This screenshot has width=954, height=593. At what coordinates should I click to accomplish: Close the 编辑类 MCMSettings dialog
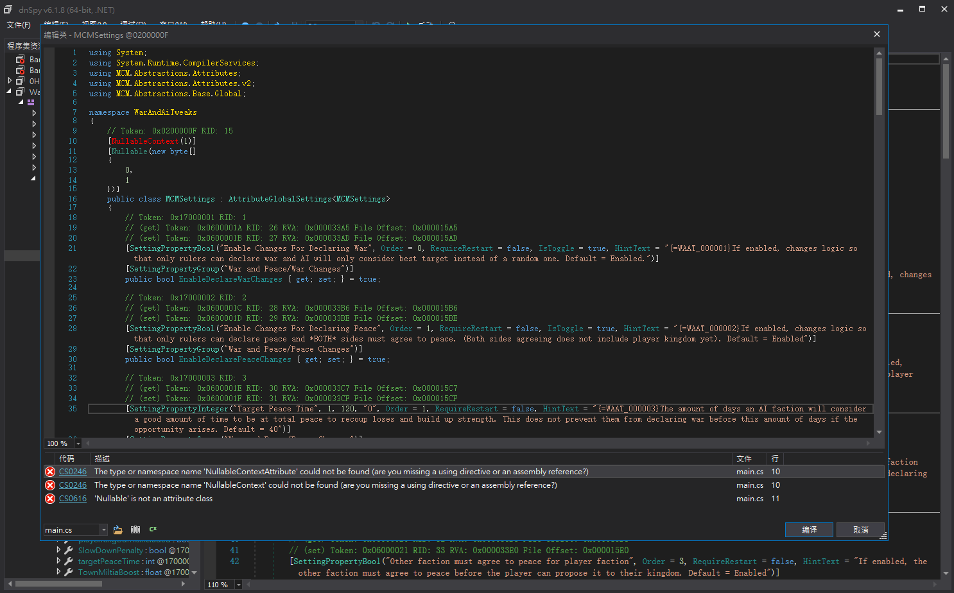(876, 34)
